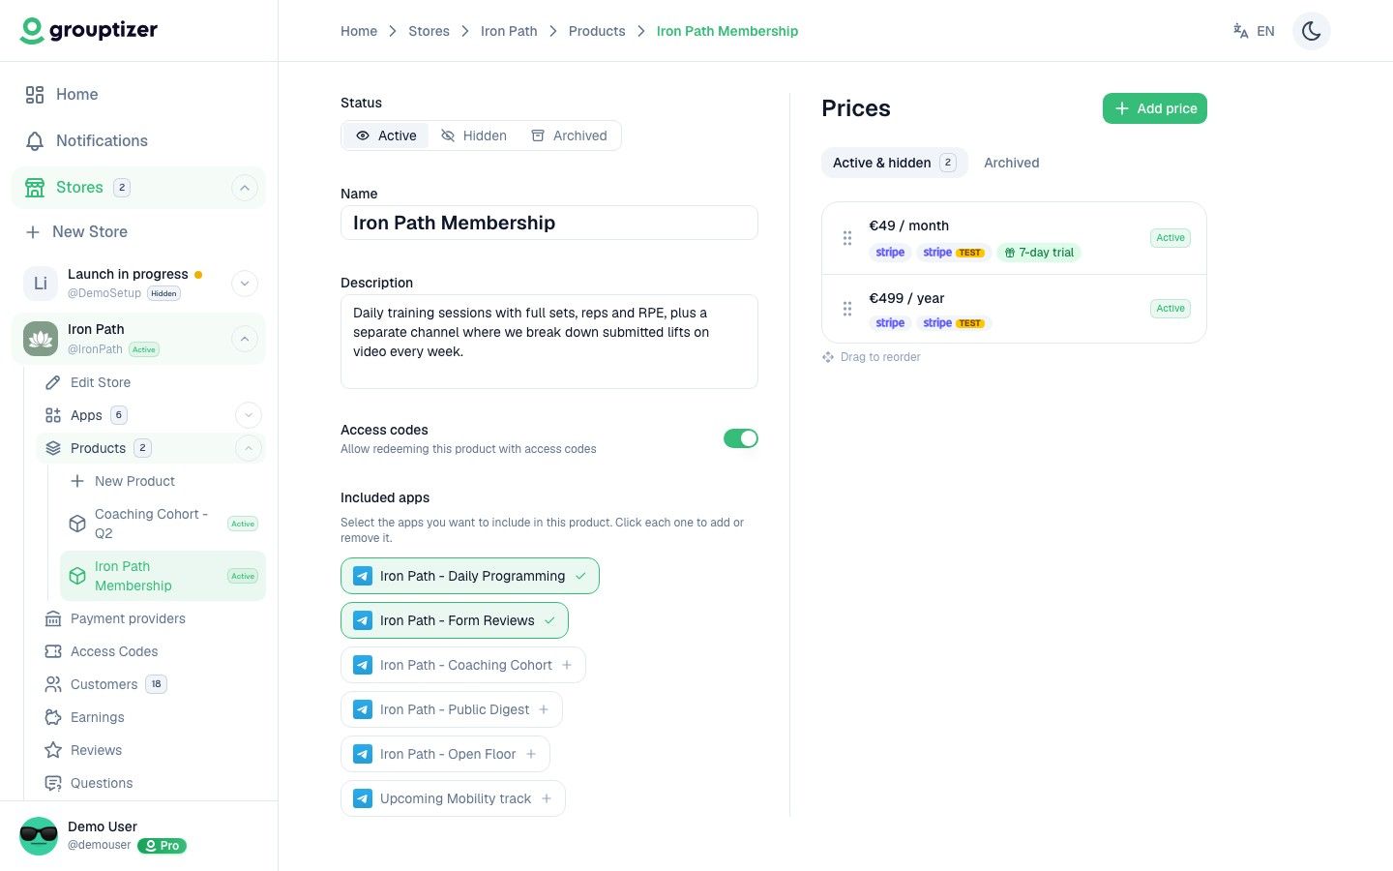Click the Stores storefront icon
The image size is (1393, 871).
pos(35,188)
